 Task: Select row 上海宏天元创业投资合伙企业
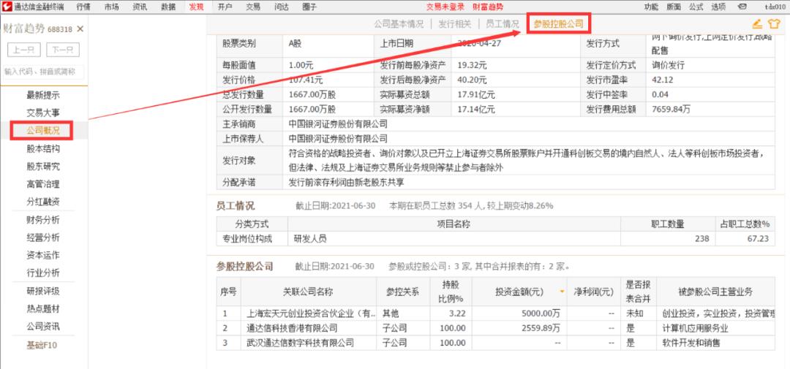click(496, 313)
